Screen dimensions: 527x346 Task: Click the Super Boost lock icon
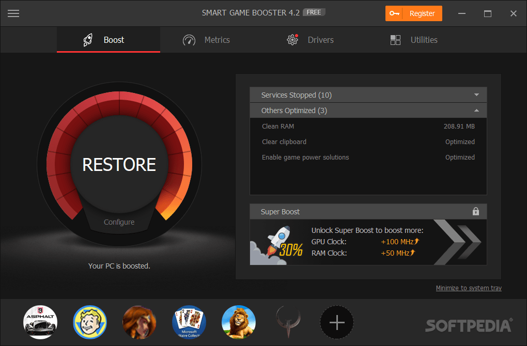click(475, 211)
